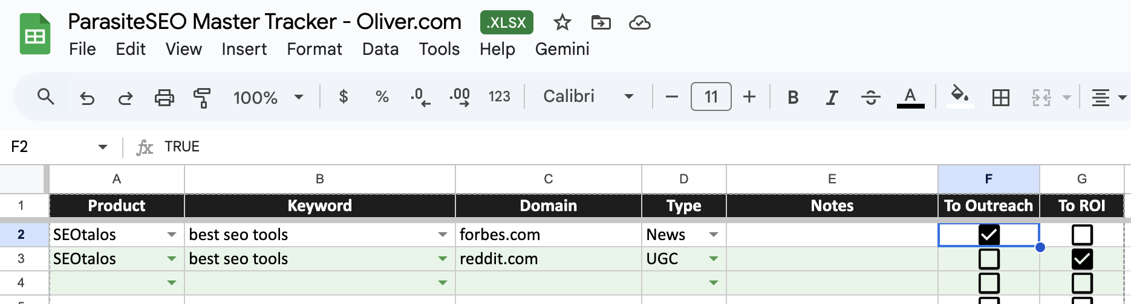Activate the paint format roller icon
This screenshot has height=304, width=1131.
tap(202, 97)
